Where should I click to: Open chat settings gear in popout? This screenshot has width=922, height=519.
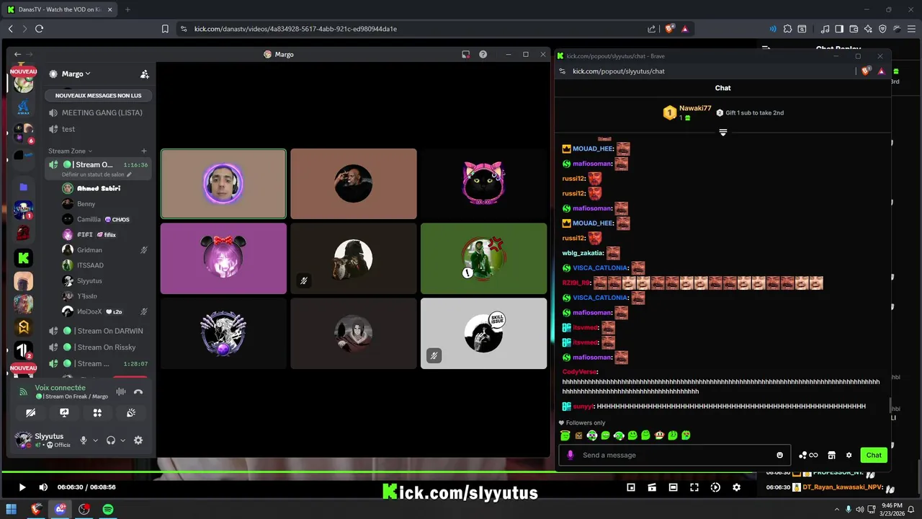[849, 455]
